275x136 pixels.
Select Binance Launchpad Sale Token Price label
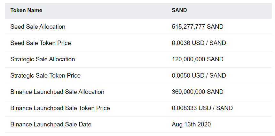60,108
